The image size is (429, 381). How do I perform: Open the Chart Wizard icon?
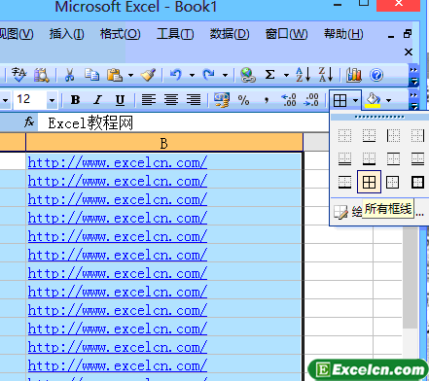[x=354, y=75]
